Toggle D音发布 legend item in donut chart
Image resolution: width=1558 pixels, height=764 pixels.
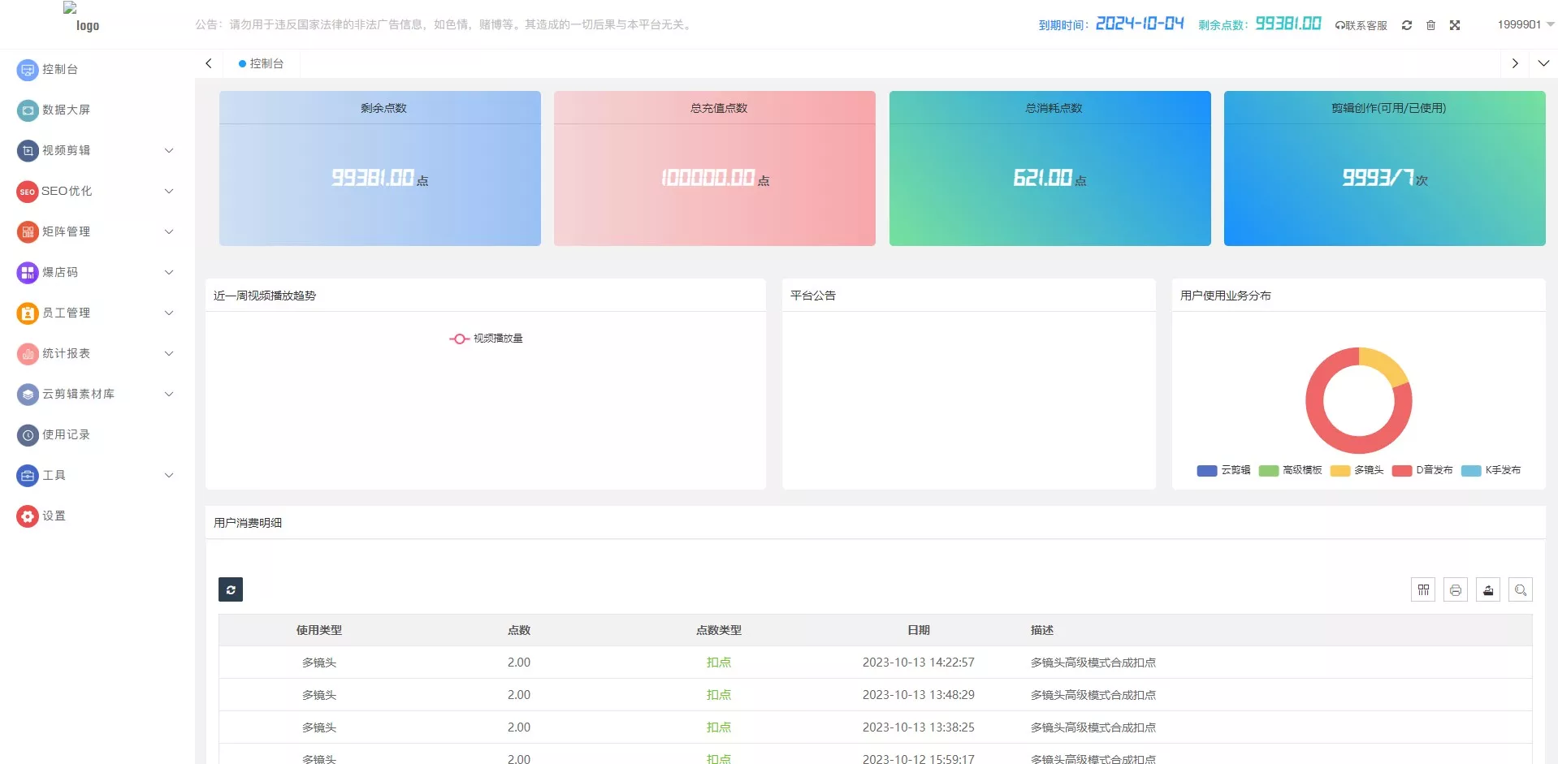(x=1422, y=470)
